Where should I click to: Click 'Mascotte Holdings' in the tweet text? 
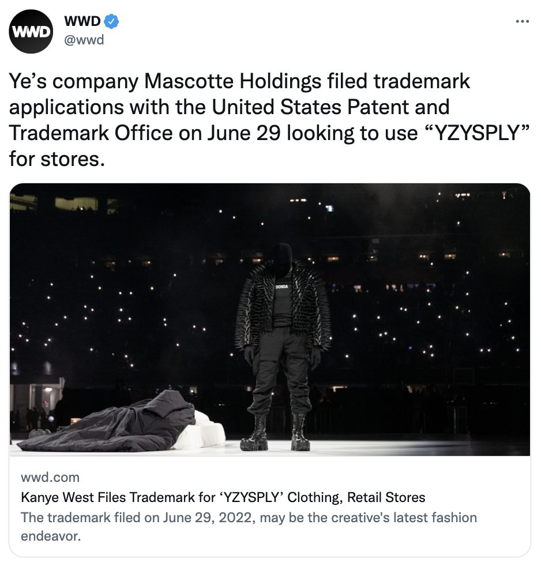pyautogui.click(x=232, y=81)
